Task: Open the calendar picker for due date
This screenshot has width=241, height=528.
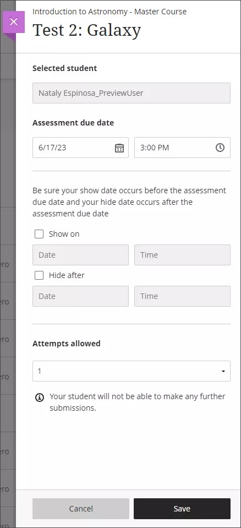Action: coord(119,148)
